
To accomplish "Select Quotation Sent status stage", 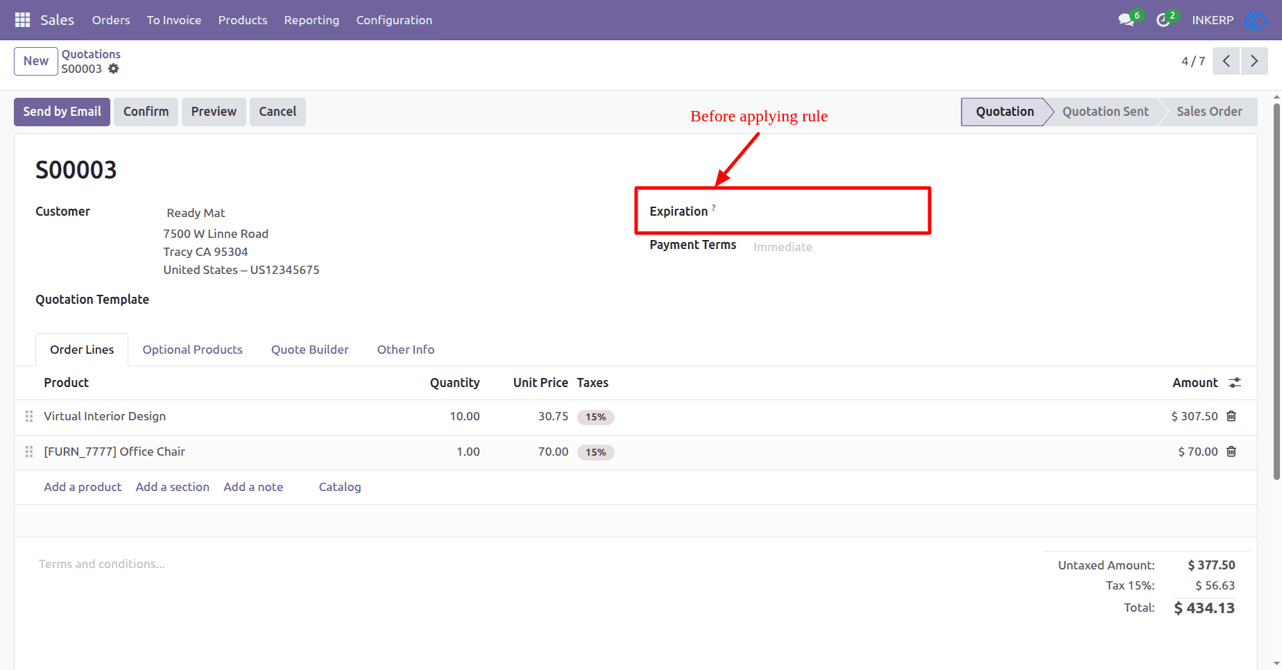I will 1105,112.
